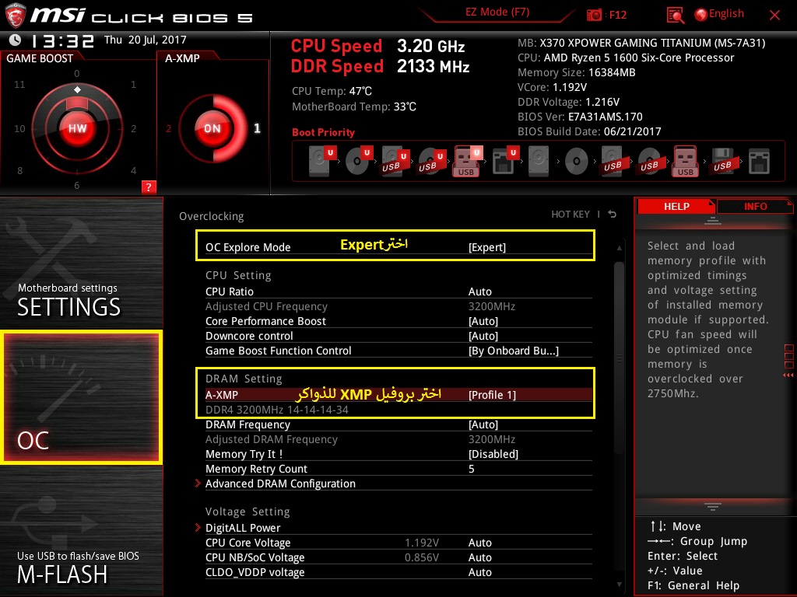Select UEFI USB CD/DVD boot icon
797x597 pixels.
[x=431, y=161]
